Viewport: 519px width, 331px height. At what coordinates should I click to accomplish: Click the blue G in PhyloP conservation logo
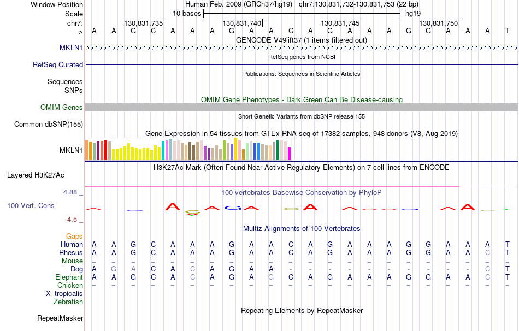232,208
